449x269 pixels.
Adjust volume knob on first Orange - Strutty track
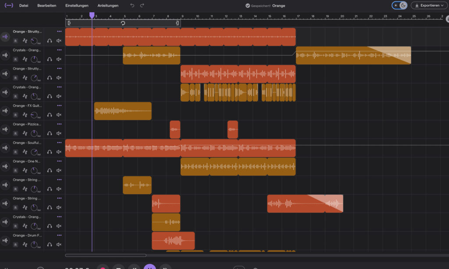[34, 41]
